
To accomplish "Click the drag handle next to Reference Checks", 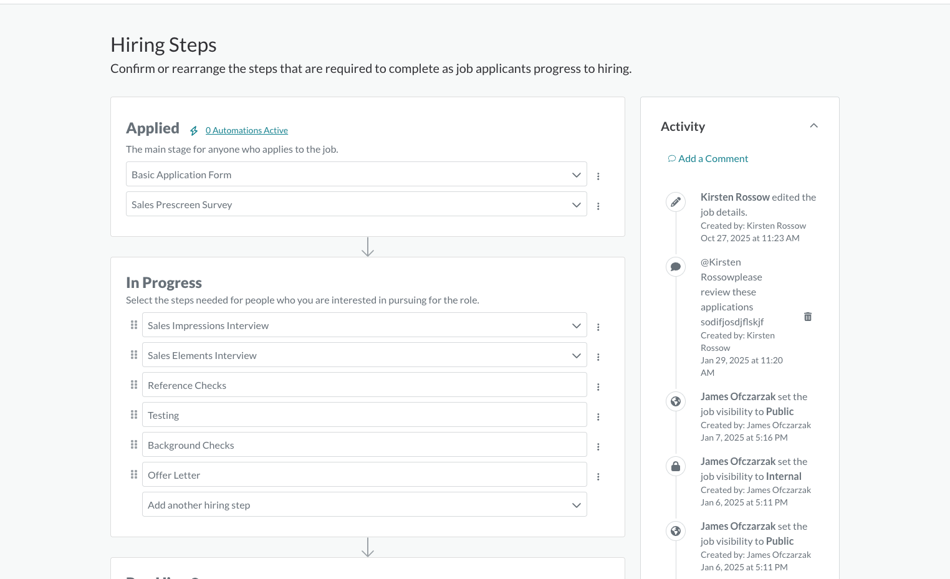I will [x=134, y=385].
